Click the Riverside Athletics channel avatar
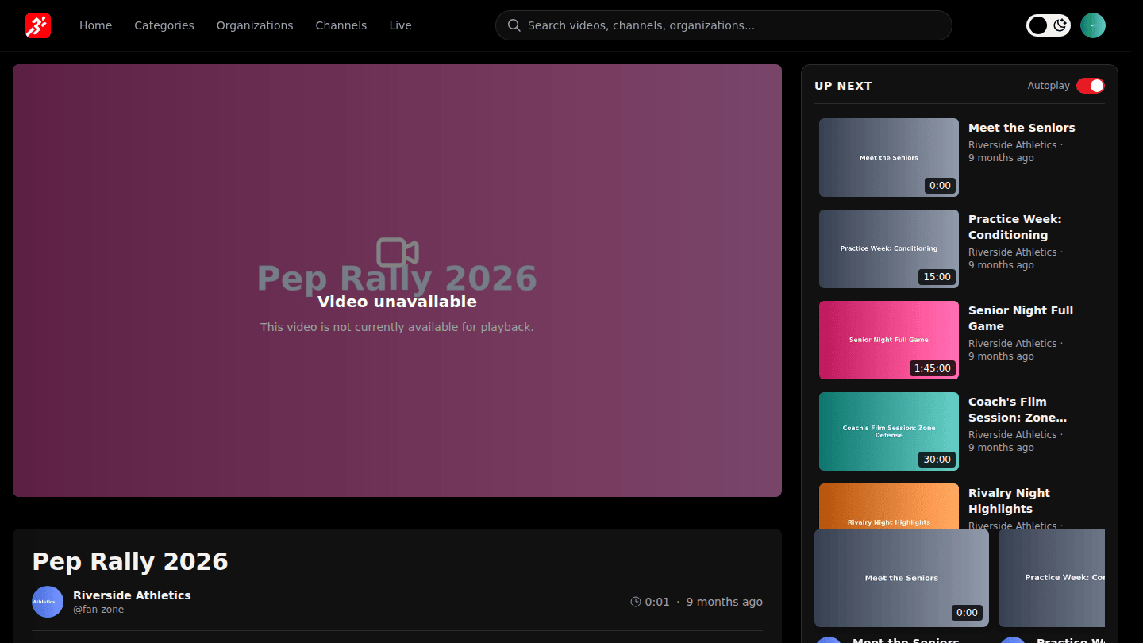Viewport: 1143px width, 643px height. pyautogui.click(x=48, y=602)
